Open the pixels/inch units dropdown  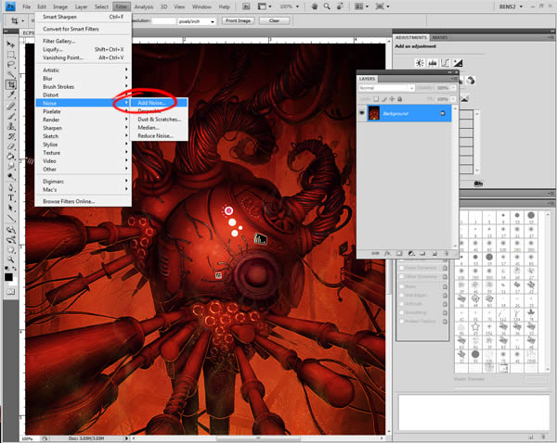click(x=197, y=21)
